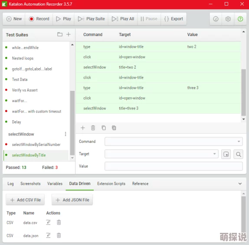The height and width of the screenshot is (245, 249).
Task: Select the selectWindow title=three 3 row
Action: pyautogui.click(x=158, y=108)
